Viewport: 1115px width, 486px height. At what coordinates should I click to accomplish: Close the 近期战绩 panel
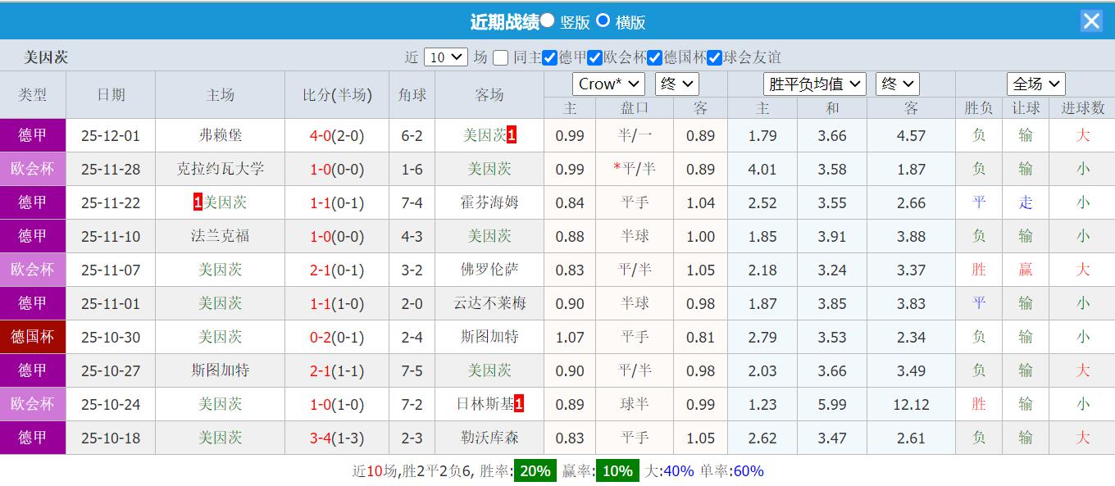click(1091, 20)
